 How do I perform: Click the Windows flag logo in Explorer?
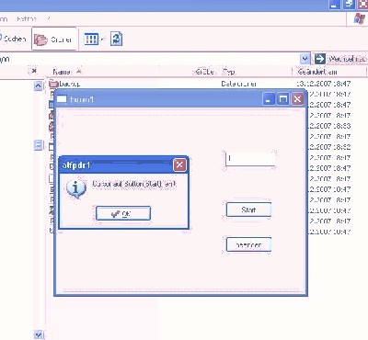point(358,19)
